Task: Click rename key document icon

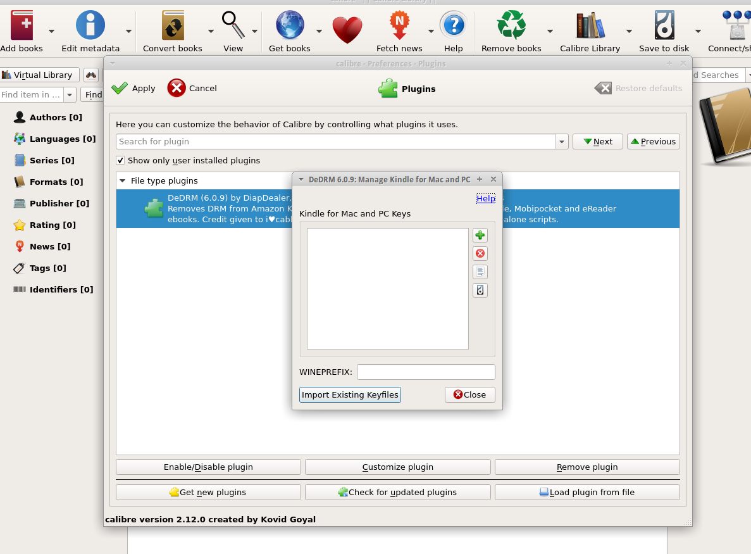Action: point(480,272)
